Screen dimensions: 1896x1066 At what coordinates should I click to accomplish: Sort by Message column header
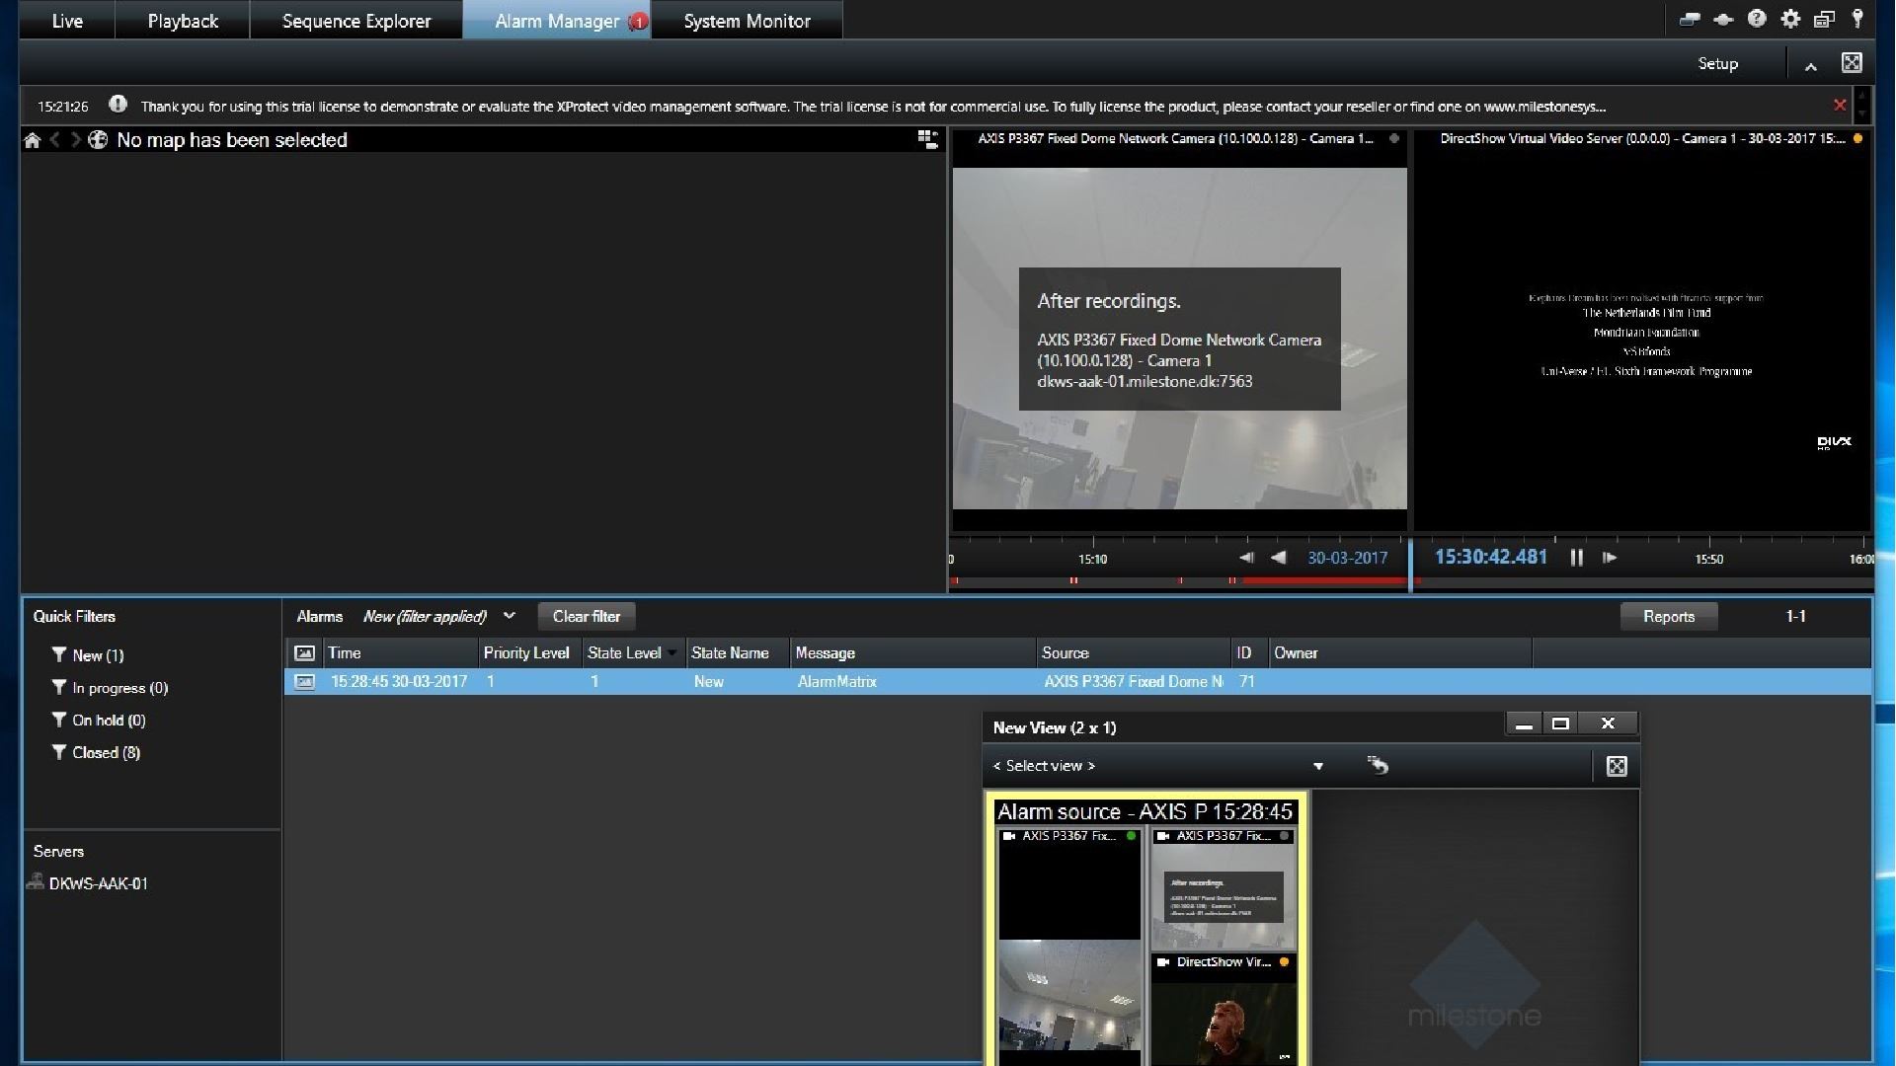pyautogui.click(x=913, y=653)
